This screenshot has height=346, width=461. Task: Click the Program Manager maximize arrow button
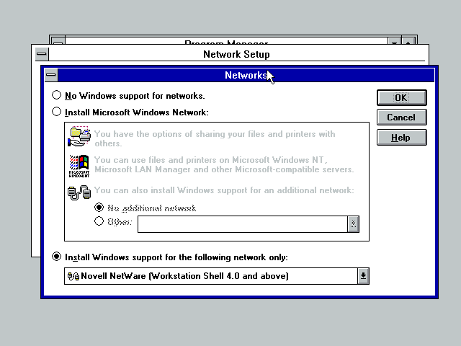408,42
